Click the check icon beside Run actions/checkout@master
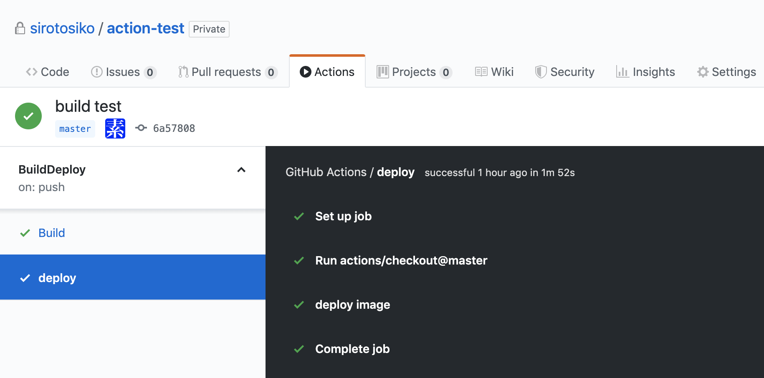The height and width of the screenshot is (378, 764). click(299, 260)
